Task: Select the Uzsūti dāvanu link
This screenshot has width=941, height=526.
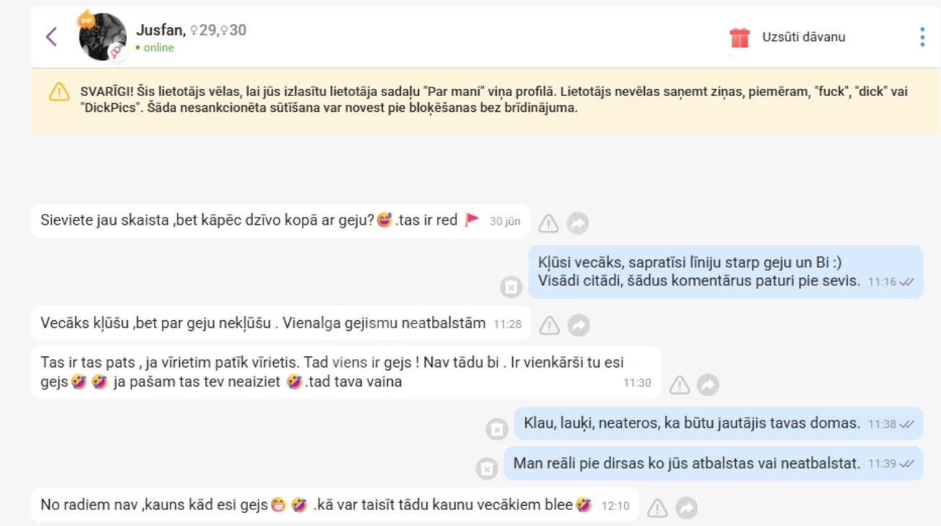Action: [x=804, y=37]
